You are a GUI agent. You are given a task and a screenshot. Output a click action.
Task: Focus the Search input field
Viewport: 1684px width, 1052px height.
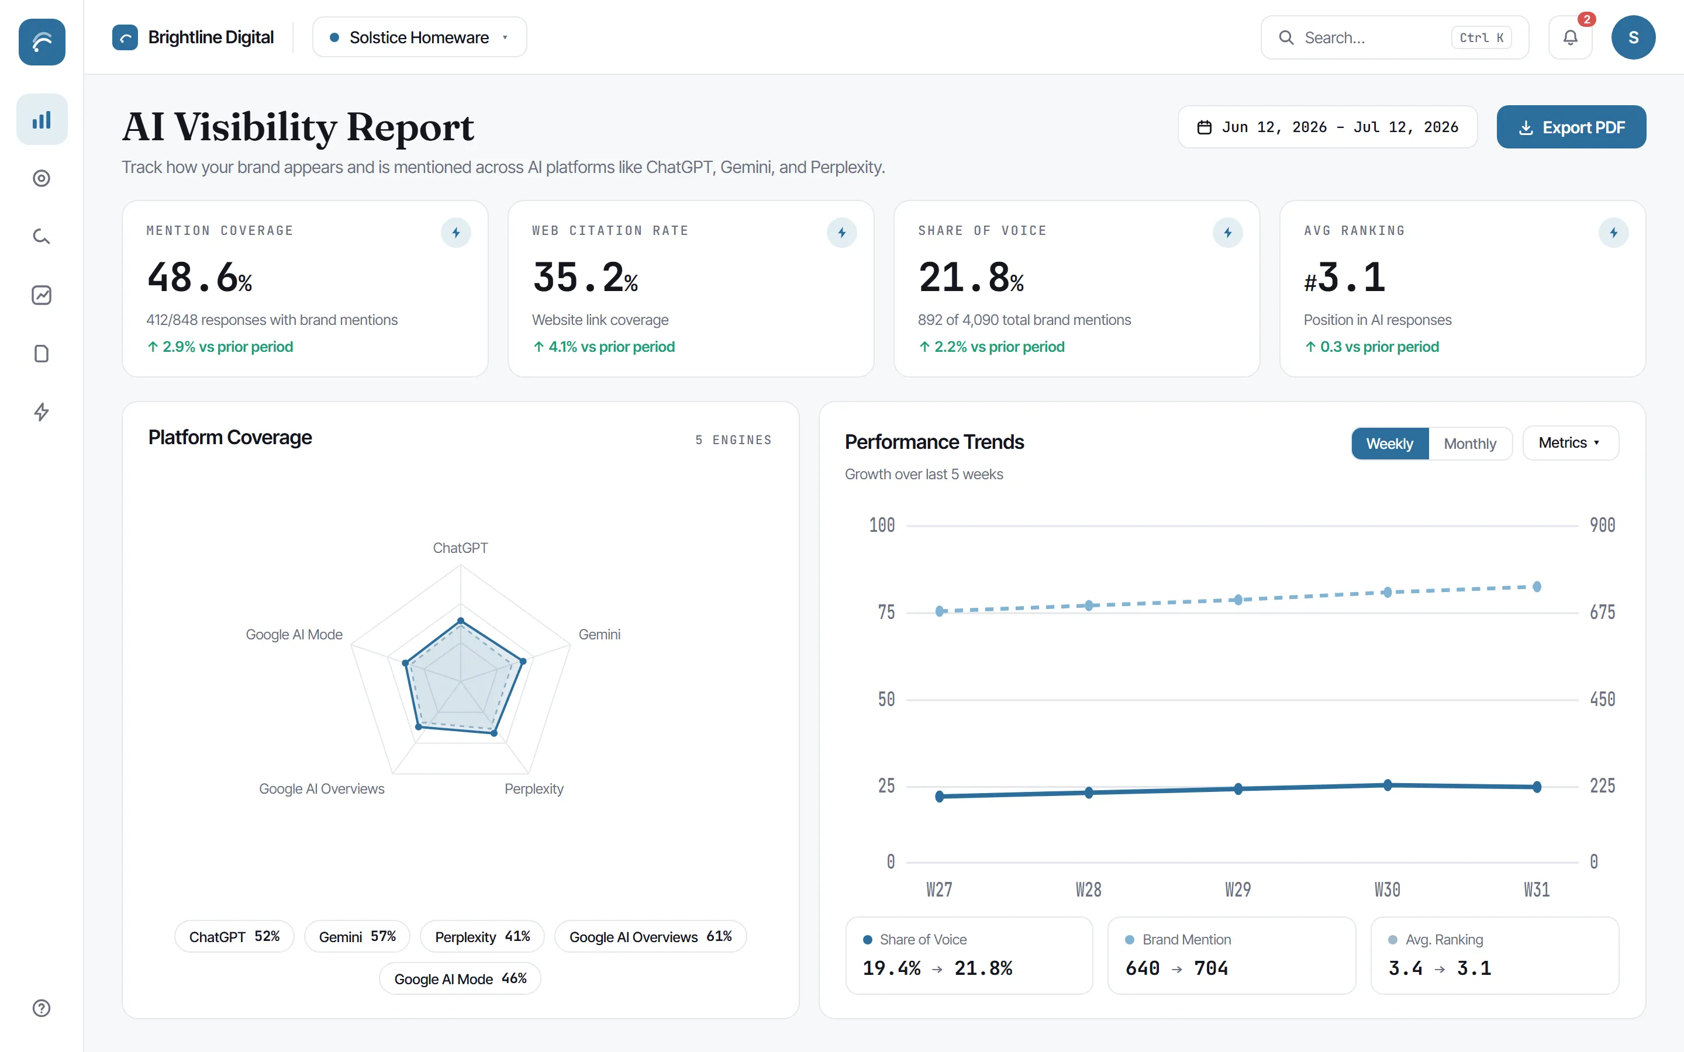[x=1395, y=37]
